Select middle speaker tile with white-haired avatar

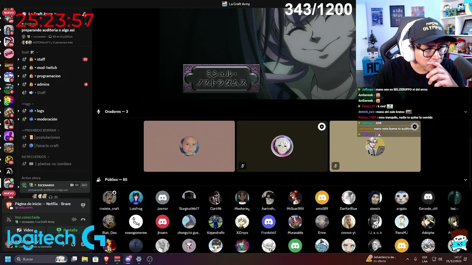click(x=282, y=146)
